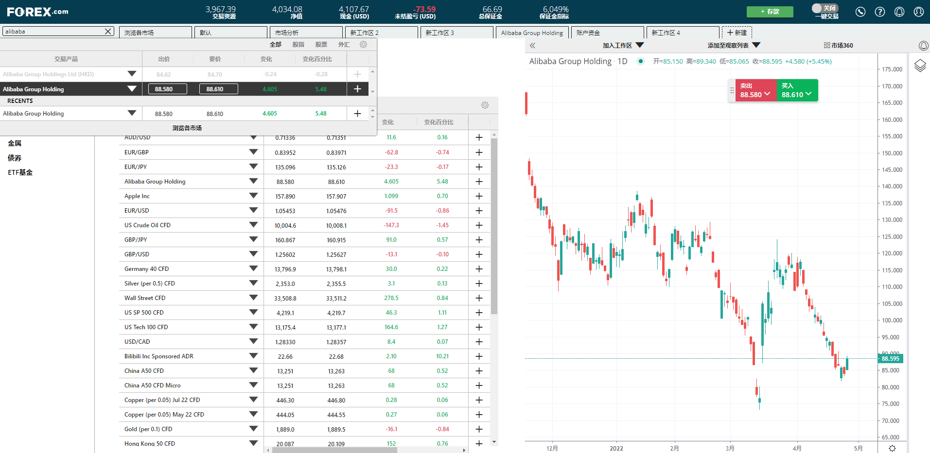Sort by 变化百分比 column in search results
Image resolution: width=930 pixels, height=453 pixels.
click(317, 59)
